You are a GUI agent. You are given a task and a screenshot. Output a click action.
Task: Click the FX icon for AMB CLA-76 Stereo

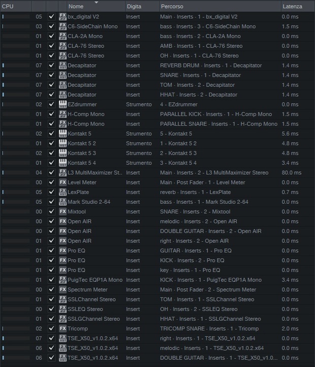62,46
